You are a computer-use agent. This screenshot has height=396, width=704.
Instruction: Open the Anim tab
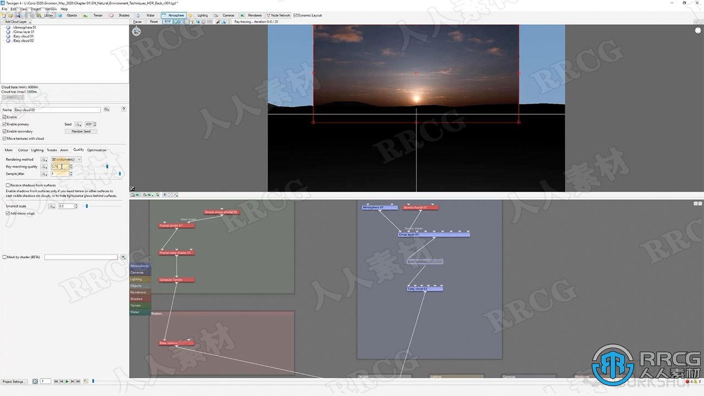point(64,150)
